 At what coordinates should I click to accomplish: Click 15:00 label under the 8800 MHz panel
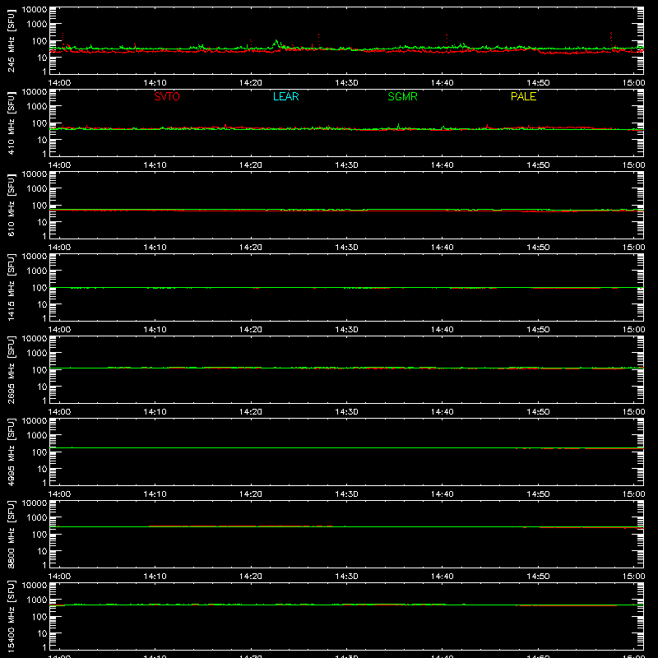[x=633, y=577]
